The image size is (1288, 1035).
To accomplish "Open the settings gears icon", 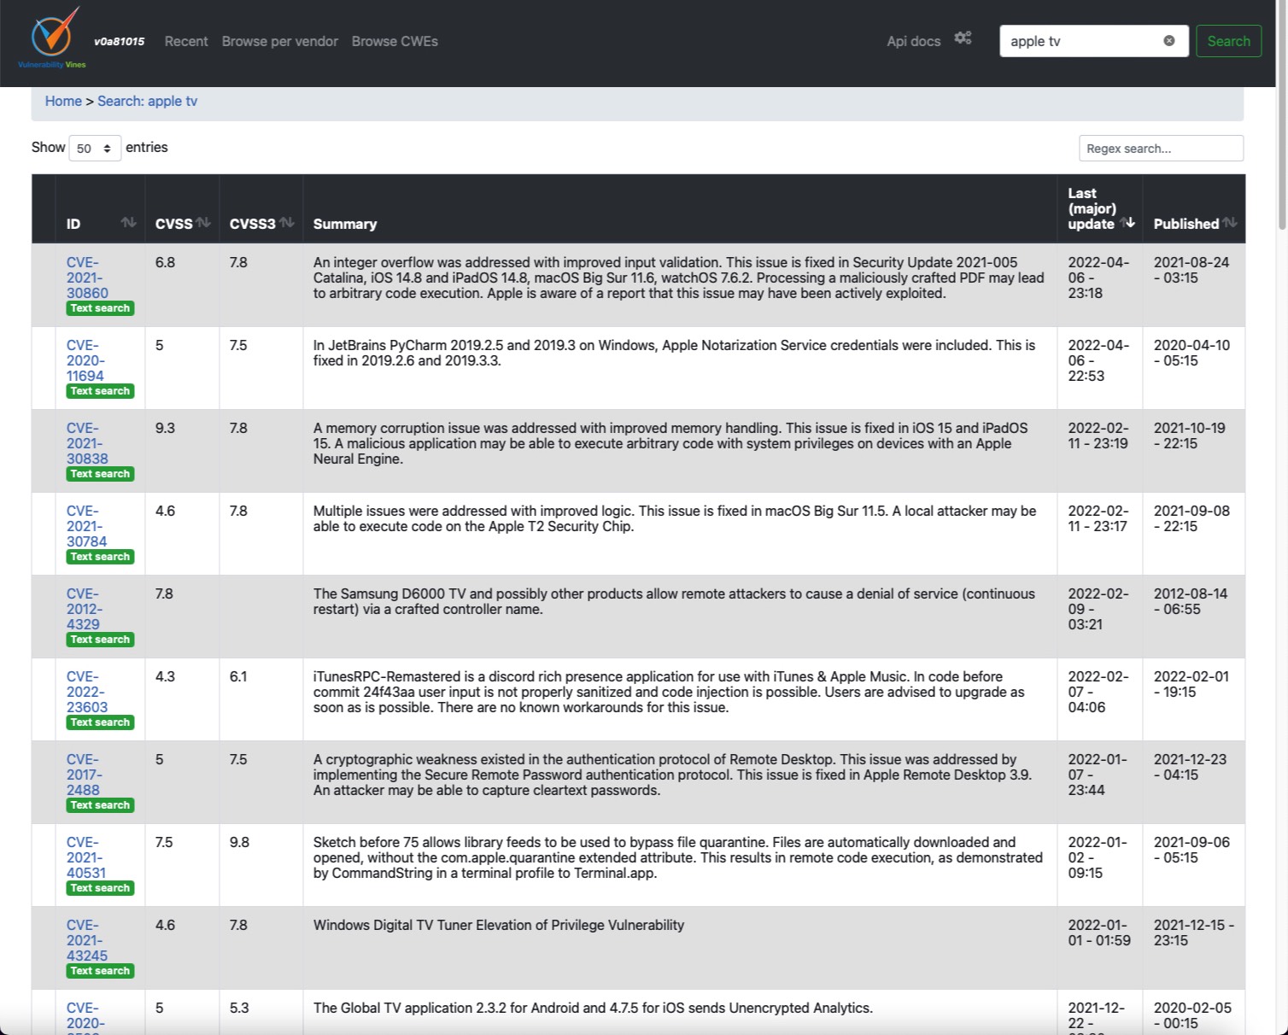I will click(x=963, y=38).
